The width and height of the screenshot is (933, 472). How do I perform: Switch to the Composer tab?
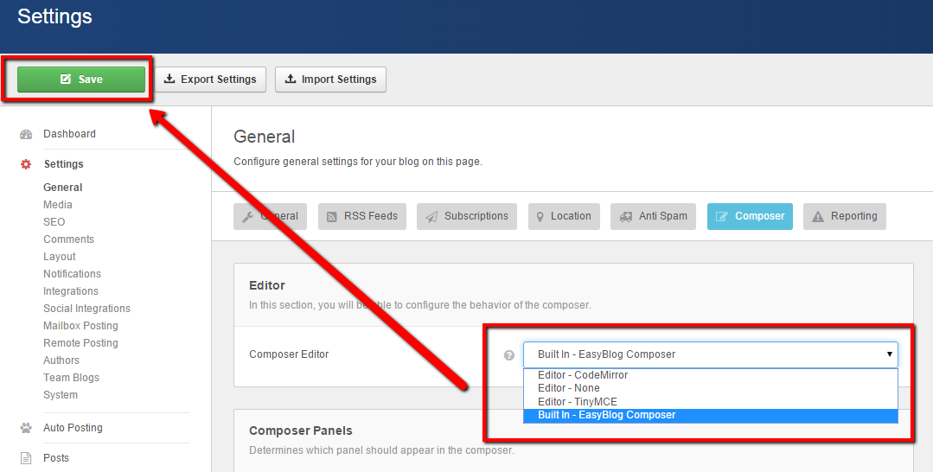point(750,216)
